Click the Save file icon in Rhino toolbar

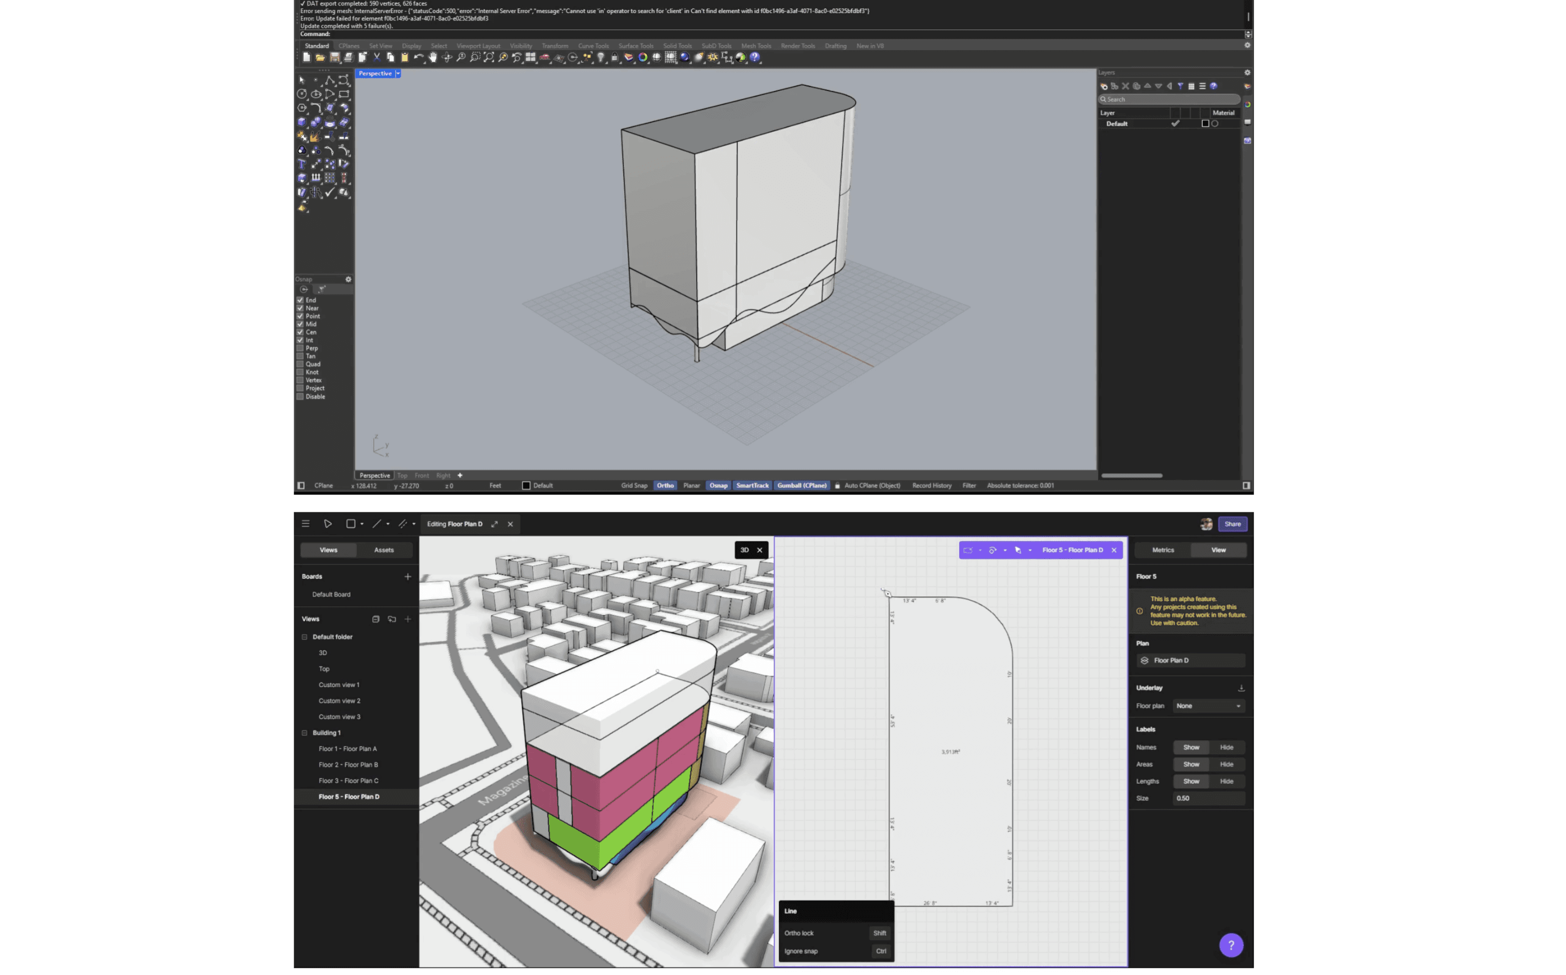pos(334,57)
